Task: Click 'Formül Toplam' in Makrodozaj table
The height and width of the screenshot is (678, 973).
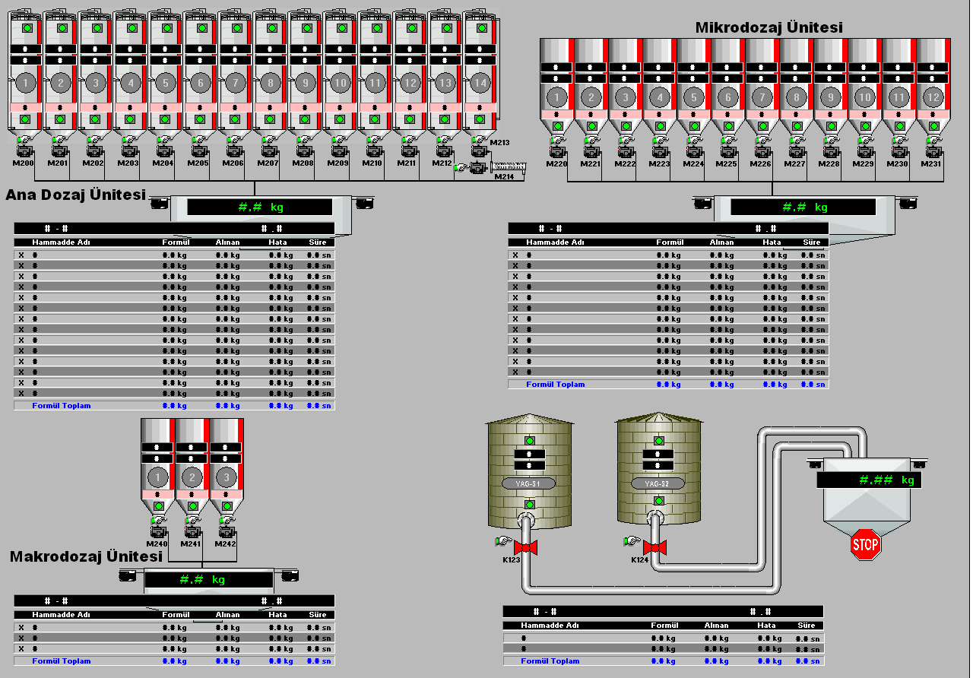Action: [61, 661]
